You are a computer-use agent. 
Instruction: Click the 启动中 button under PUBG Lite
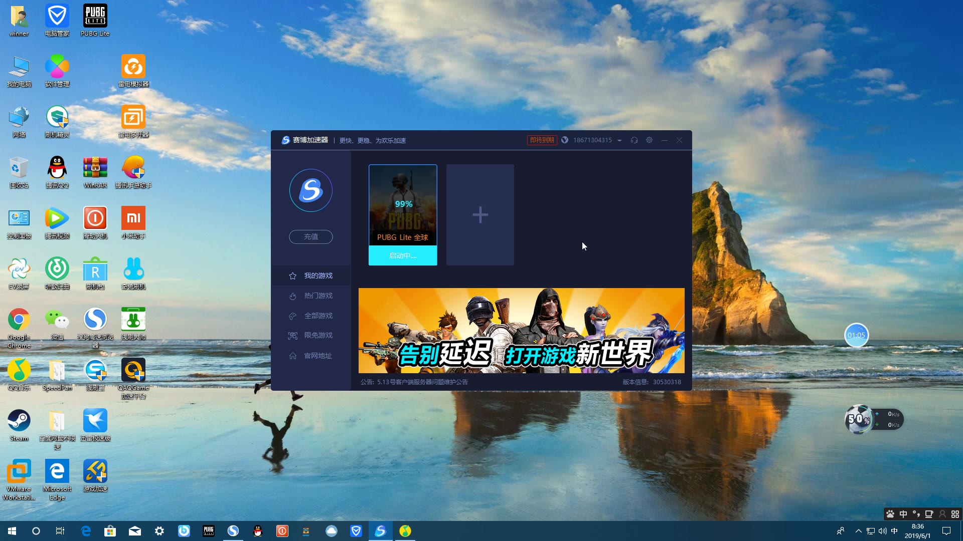tap(403, 255)
